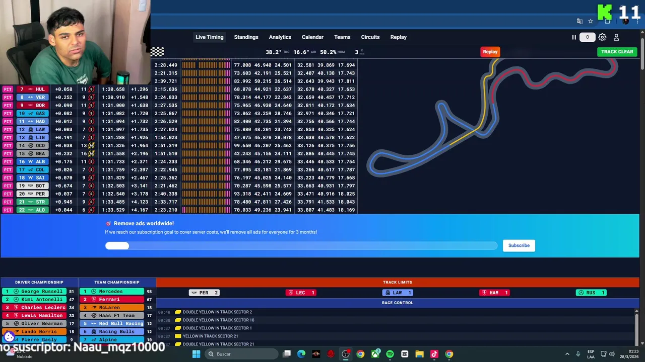Select driver GAS in position 10
This screenshot has width=645, height=362.
pyautogui.click(x=32, y=113)
